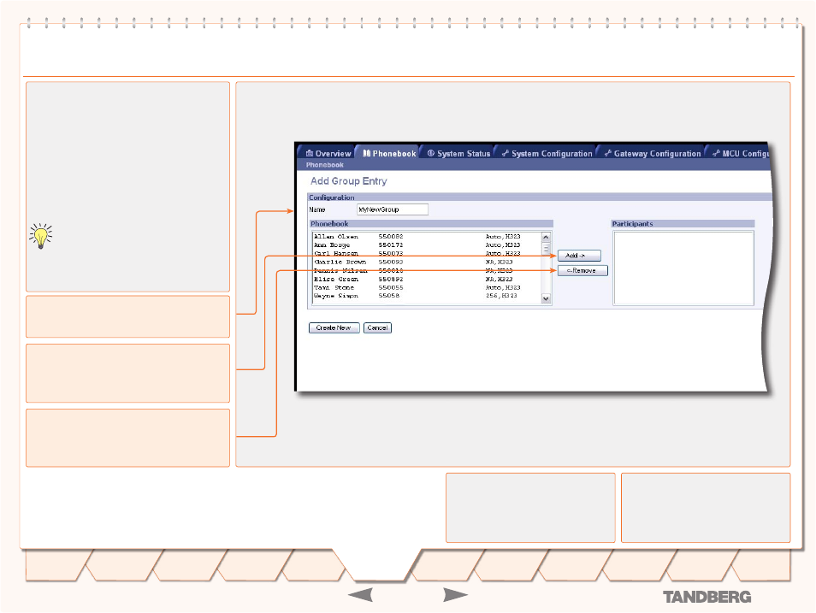
Task: Click the <-Remove button
Action: click(582, 271)
